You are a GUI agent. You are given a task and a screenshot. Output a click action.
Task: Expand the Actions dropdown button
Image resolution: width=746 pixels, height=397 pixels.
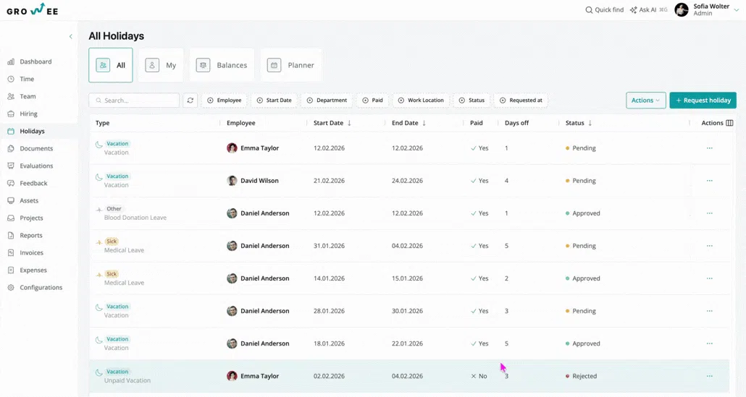click(645, 101)
